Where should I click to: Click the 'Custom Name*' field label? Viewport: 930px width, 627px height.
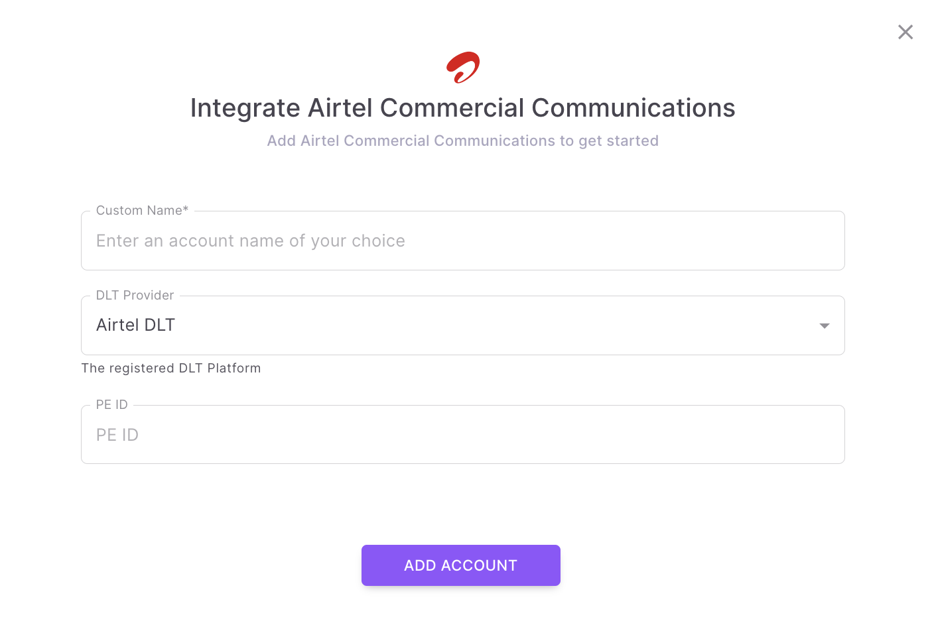tap(142, 211)
